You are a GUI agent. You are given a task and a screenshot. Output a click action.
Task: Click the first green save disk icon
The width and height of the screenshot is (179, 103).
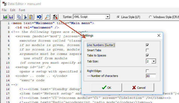point(5,17)
